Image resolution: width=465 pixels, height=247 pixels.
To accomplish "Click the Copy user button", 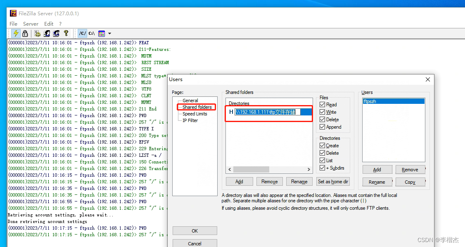I will click(410, 182).
